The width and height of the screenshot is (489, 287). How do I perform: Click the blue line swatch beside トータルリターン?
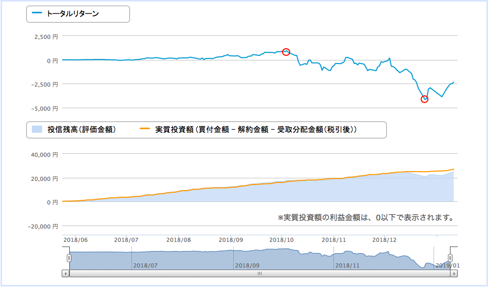(37, 13)
